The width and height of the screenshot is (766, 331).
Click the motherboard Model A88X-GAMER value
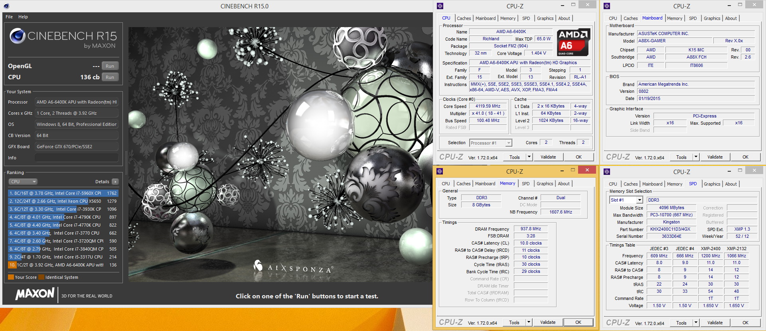(x=675, y=41)
